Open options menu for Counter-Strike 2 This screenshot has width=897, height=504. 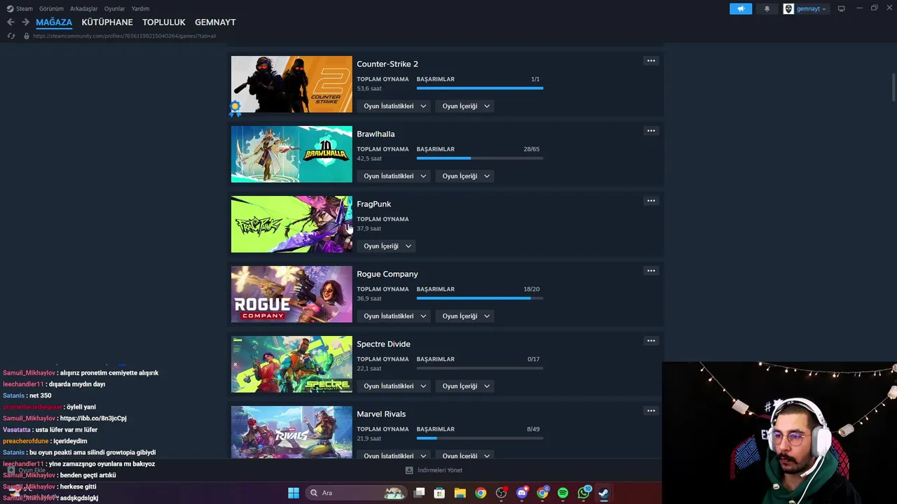(x=651, y=61)
